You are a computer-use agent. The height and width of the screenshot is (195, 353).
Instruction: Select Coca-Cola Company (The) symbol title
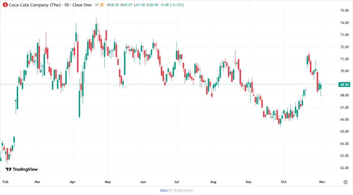click(35, 5)
